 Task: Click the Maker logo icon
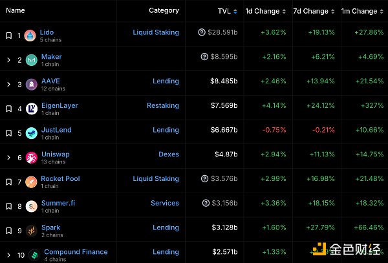click(30, 60)
